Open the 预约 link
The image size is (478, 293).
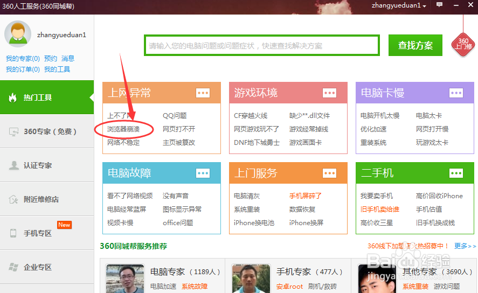click(51, 59)
